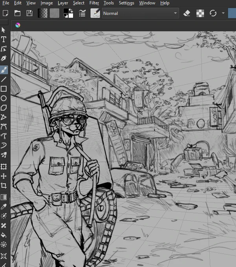Click the black foreground color swatch
236x267 pixels.
tap(66, 11)
